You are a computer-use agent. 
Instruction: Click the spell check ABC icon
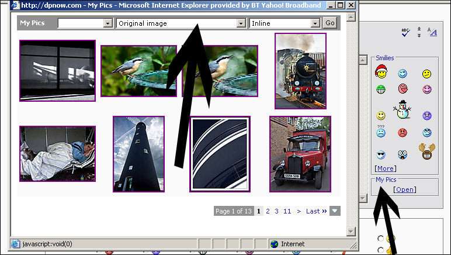coord(406,33)
